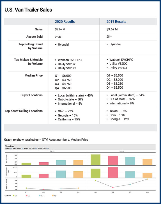Select the 2020 Q2 pink Total Assets Sold bar

pyautogui.click(x=113, y=172)
